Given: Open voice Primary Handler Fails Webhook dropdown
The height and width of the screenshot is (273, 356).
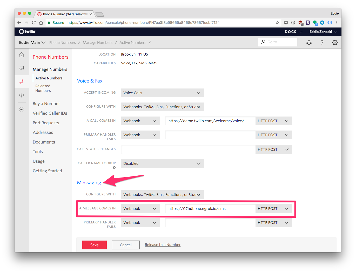Looking at the screenshot, I should click(140, 135).
